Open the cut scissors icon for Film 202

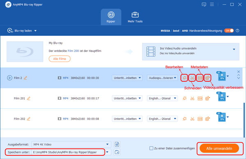[x=192, y=119]
